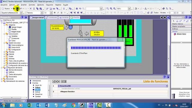
Task: Toggle Italic text formatting
Action: click(58, 13)
